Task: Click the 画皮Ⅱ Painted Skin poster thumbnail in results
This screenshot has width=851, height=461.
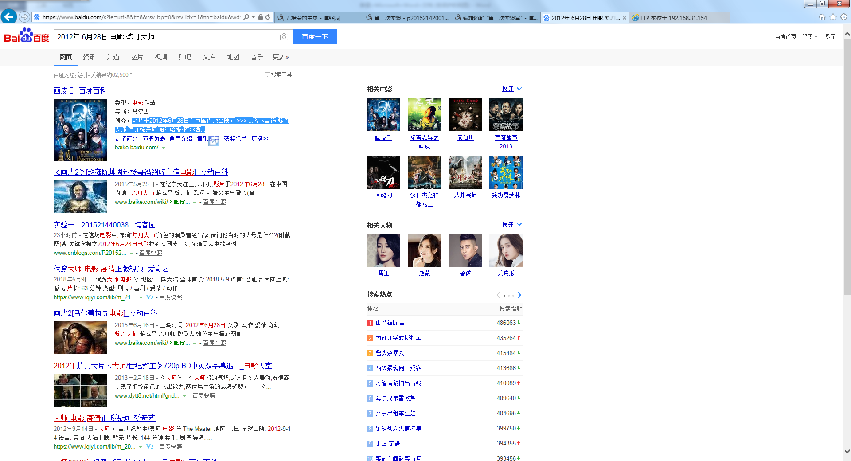Action: point(80,130)
